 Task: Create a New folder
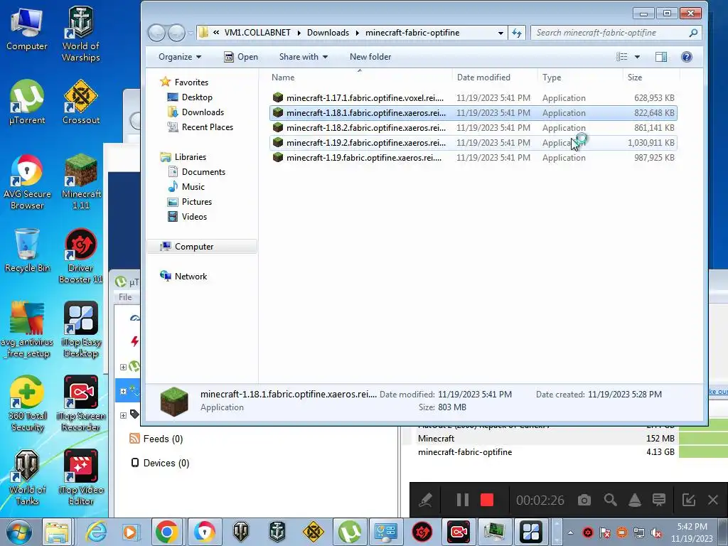370,57
